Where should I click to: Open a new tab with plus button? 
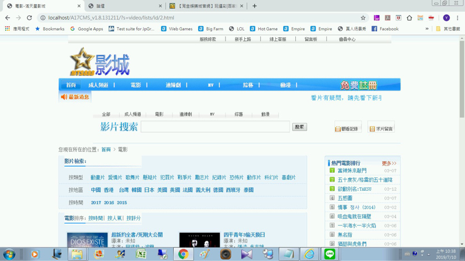pyautogui.click(x=255, y=6)
